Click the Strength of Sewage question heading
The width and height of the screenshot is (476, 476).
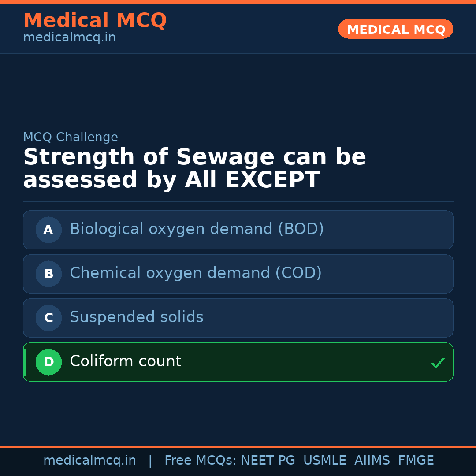194,169
